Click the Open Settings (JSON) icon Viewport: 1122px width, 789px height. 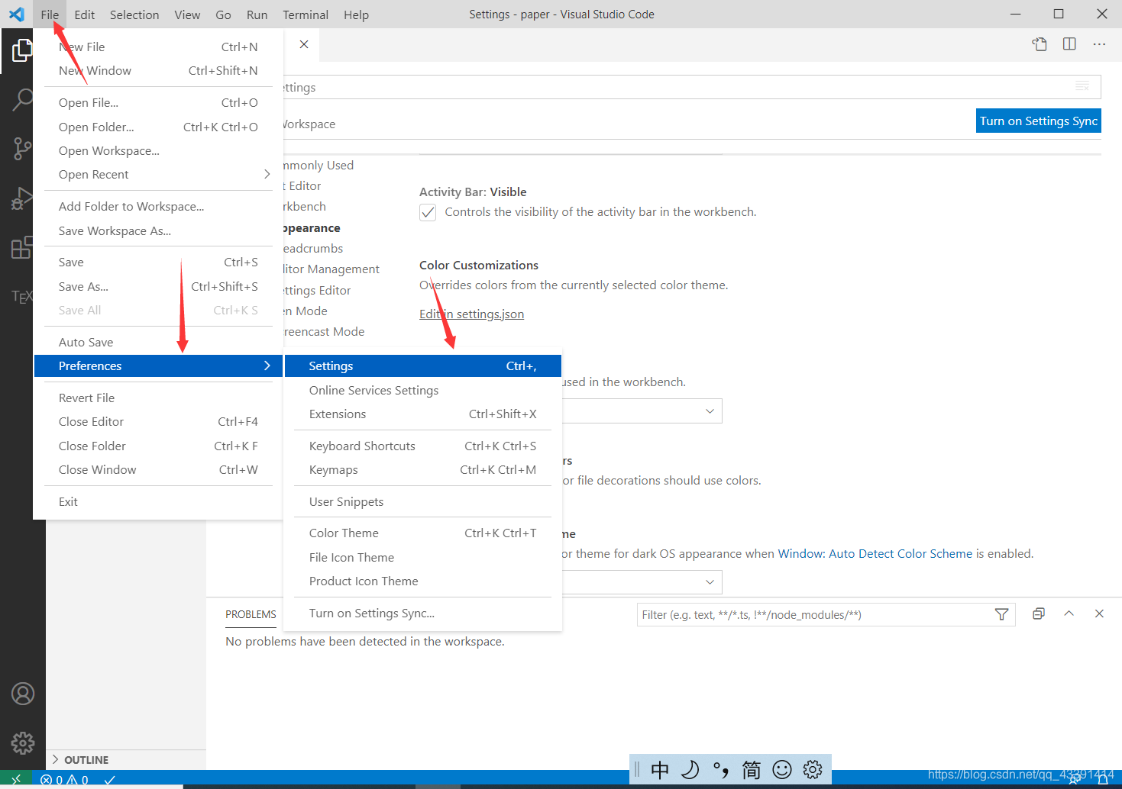pyautogui.click(x=1040, y=44)
